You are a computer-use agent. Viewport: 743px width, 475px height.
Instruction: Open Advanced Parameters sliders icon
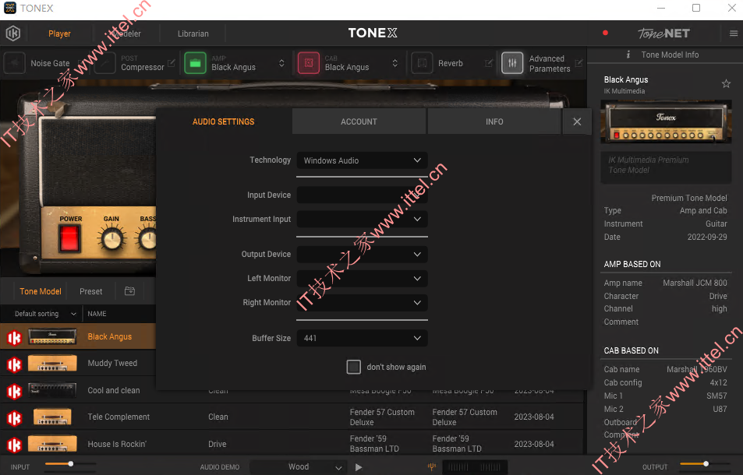(512, 63)
